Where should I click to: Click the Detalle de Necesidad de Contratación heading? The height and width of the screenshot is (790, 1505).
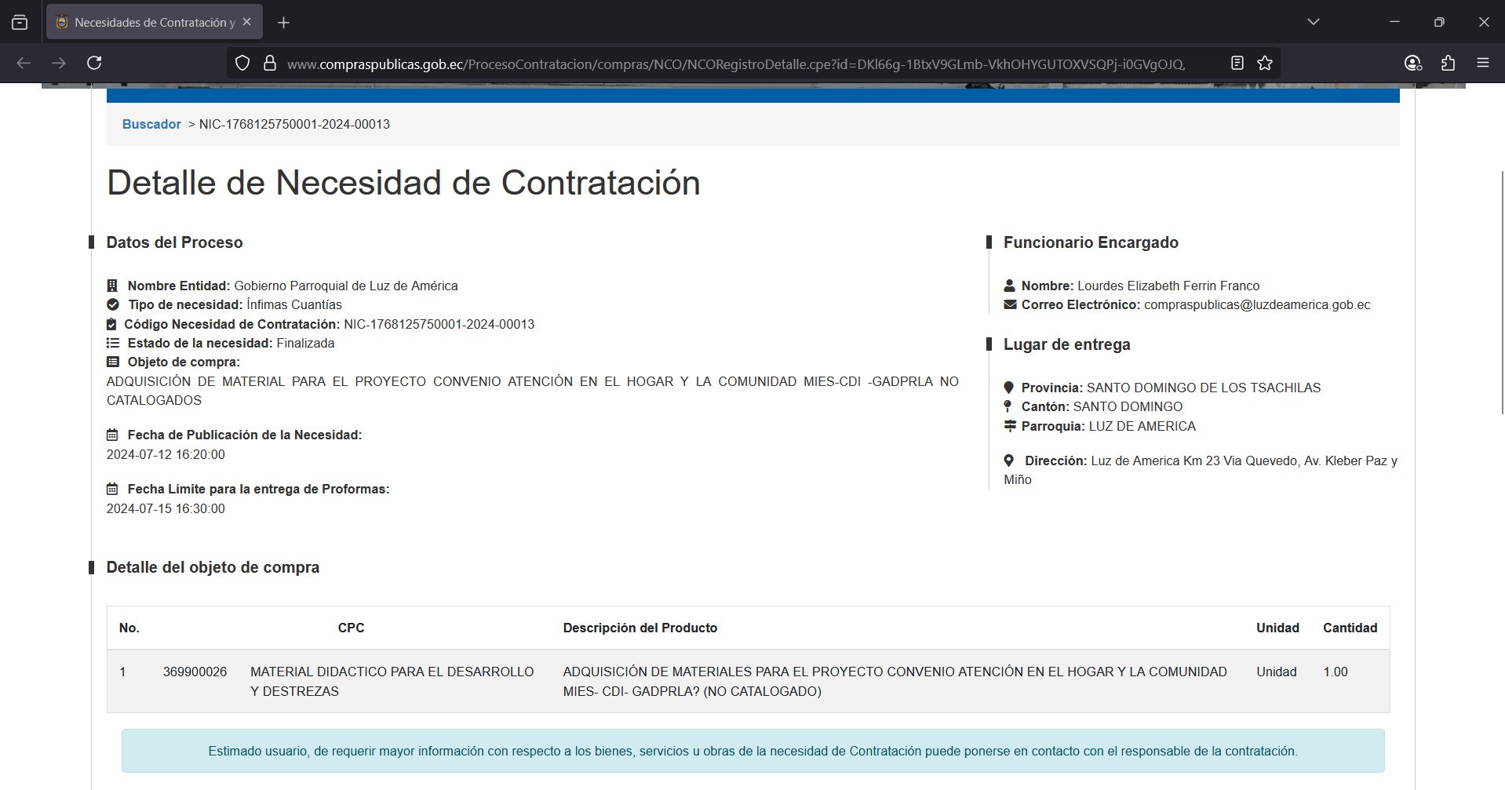coord(403,182)
